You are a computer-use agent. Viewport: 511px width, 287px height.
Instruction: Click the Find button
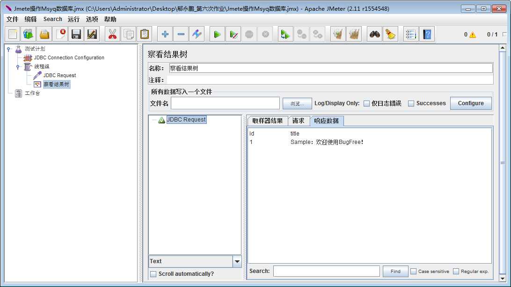point(395,272)
